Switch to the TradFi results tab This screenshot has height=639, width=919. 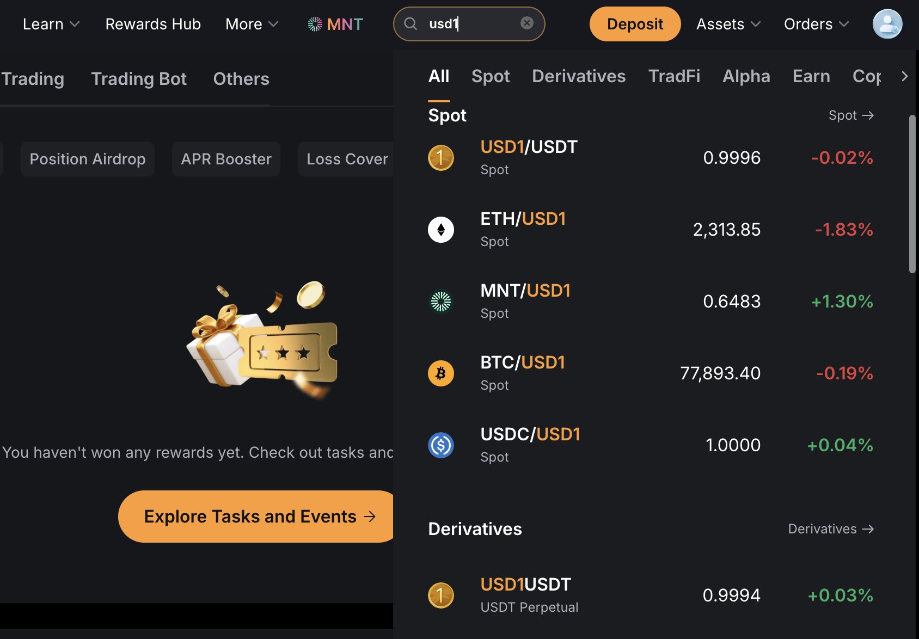point(674,76)
